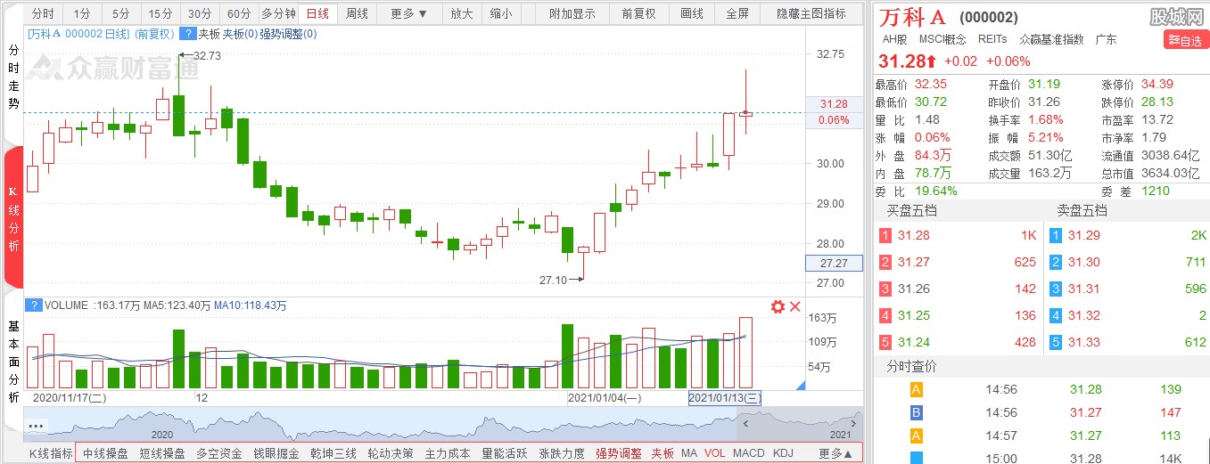Open the volume indicator settings gear
The width and height of the screenshot is (1210, 464).
pyautogui.click(x=778, y=306)
